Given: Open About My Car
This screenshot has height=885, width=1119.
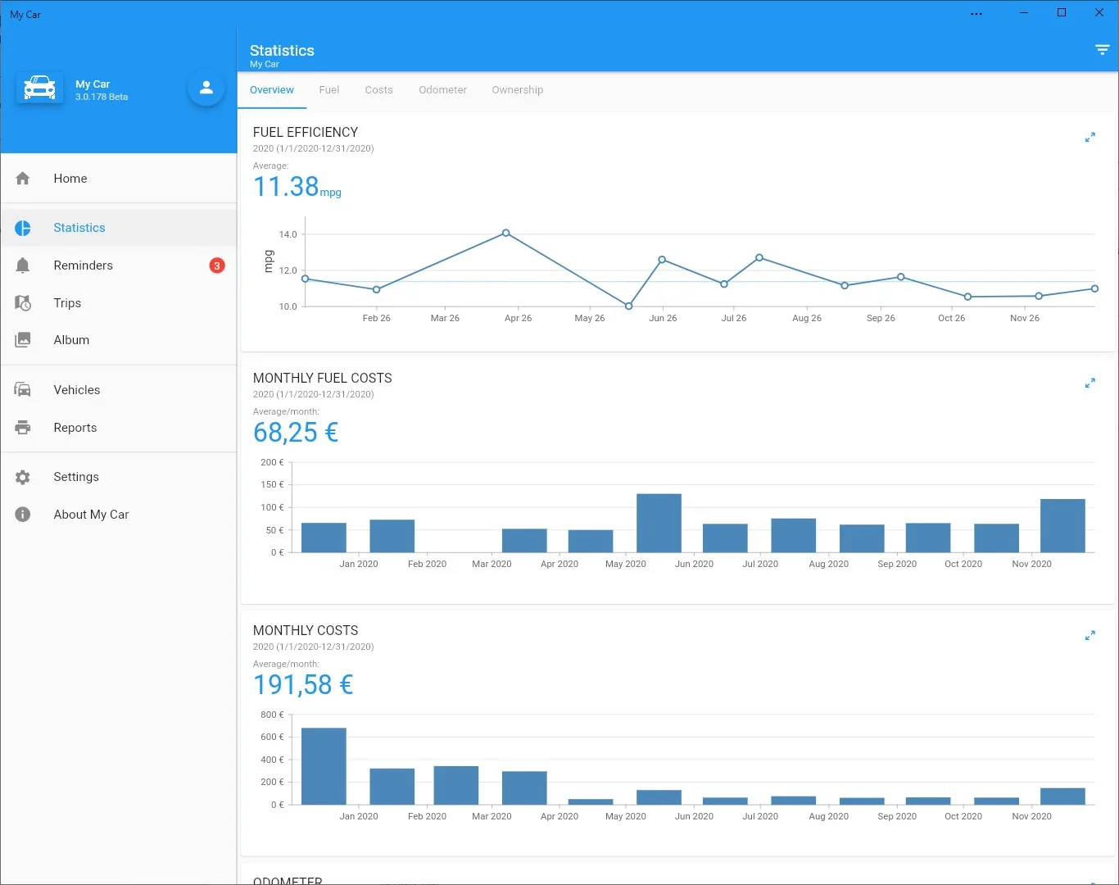Looking at the screenshot, I should 119,515.
